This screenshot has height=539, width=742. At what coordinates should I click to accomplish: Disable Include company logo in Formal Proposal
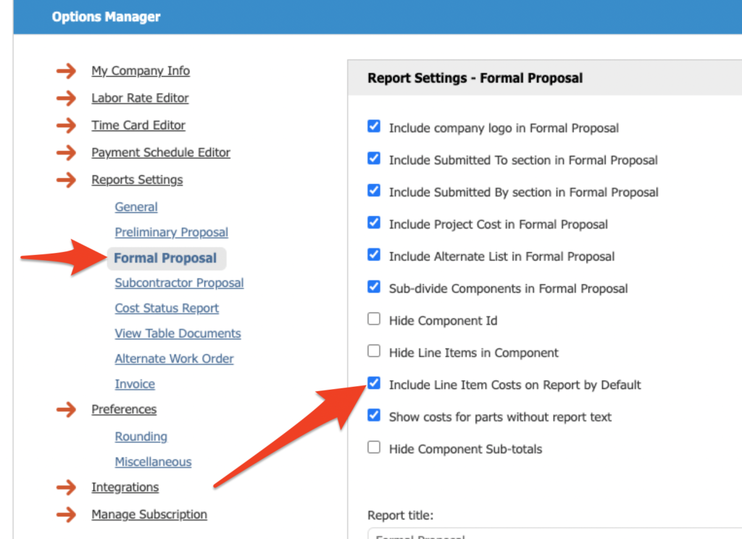click(374, 126)
